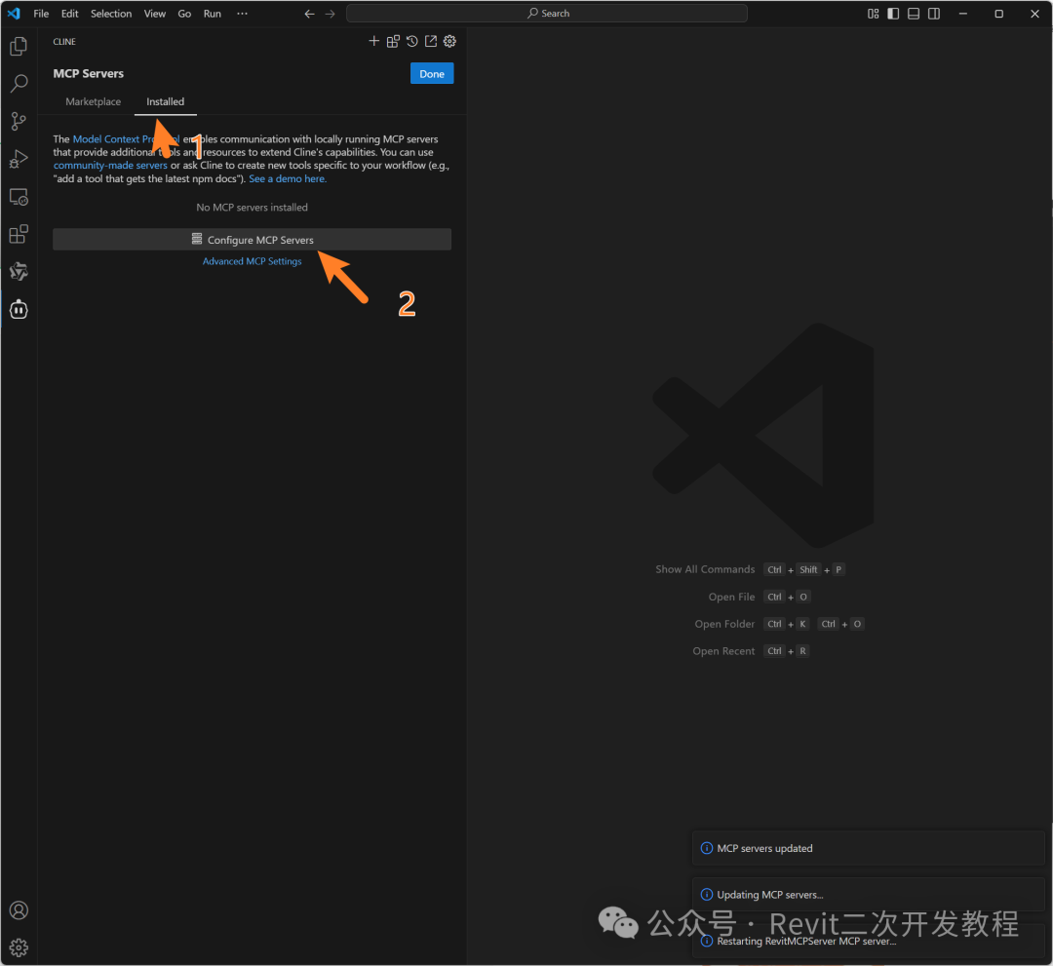Customize layout icon in title bar

(873, 14)
